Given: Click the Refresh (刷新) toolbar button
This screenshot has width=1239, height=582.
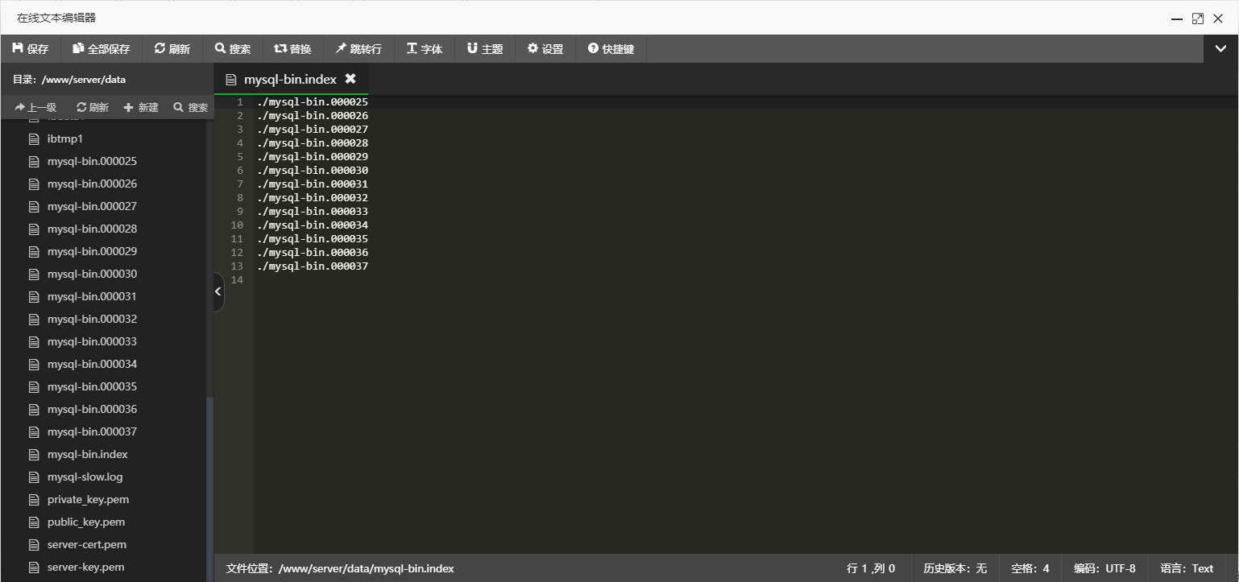Looking at the screenshot, I should pyautogui.click(x=172, y=49).
